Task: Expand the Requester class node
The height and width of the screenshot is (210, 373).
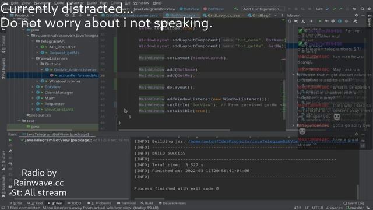Action: (33, 104)
